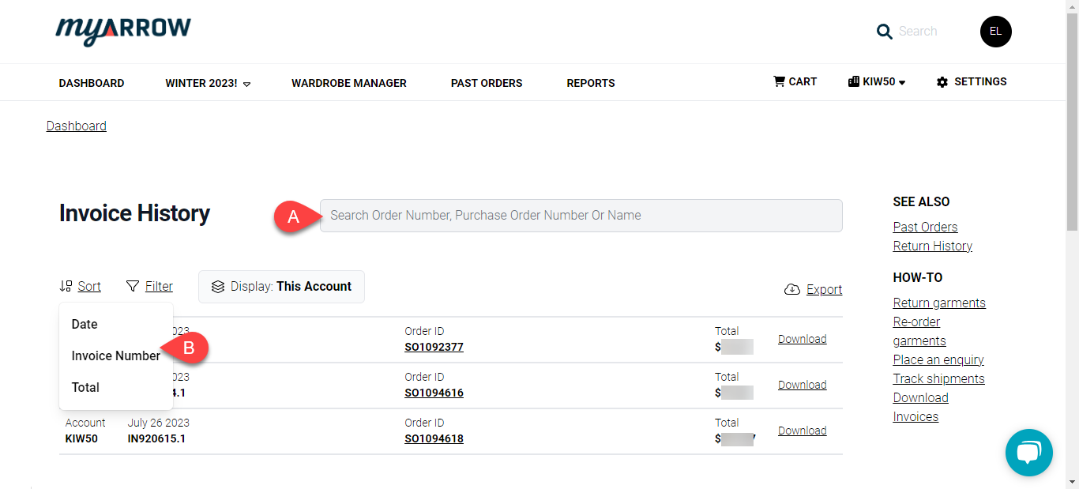1079x489 pixels.
Task: Open the shopping cart
Action: 795,81
